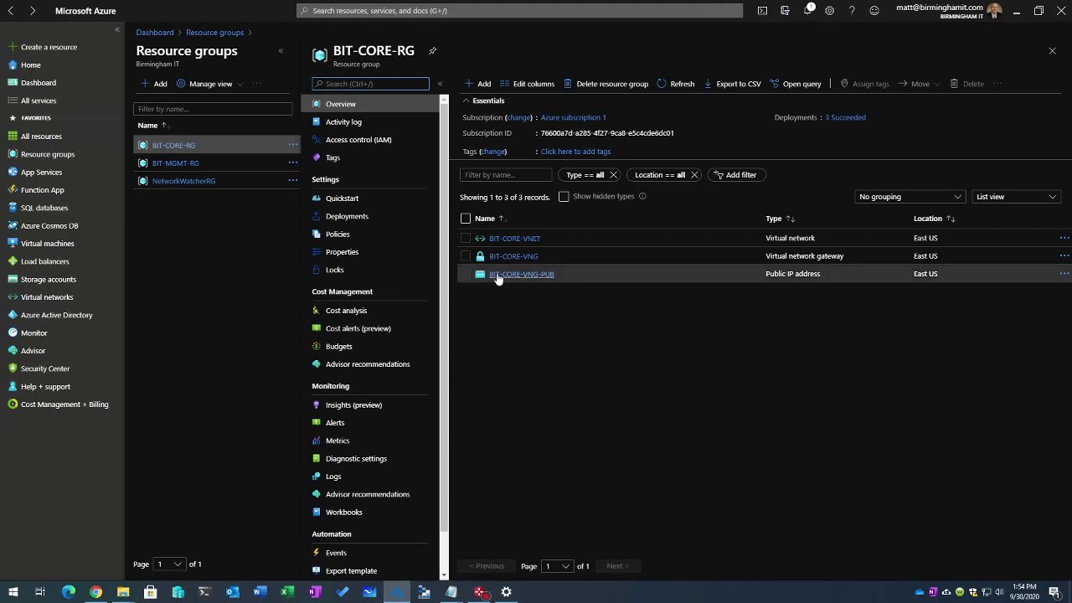
Task: Open the List view dropdown
Action: 1015,197
